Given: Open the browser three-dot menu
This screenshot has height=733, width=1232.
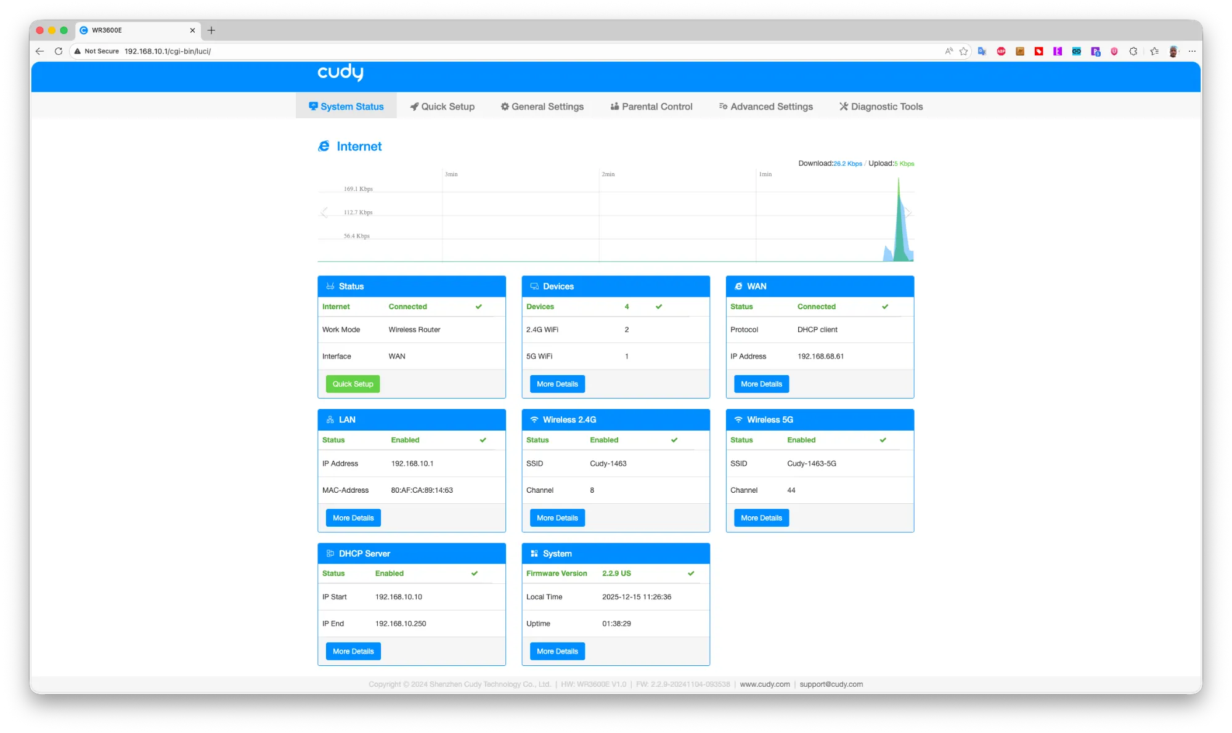Looking at the screenshot, I should pos(1192,51).
